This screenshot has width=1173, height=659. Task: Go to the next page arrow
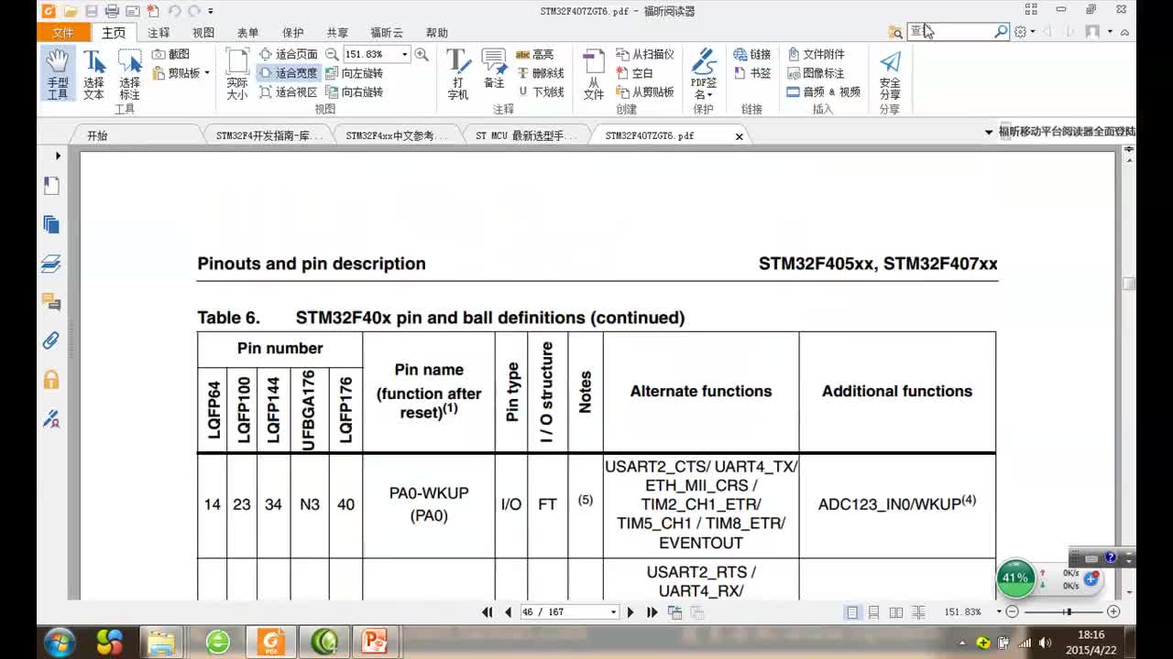tap(630, 612)
